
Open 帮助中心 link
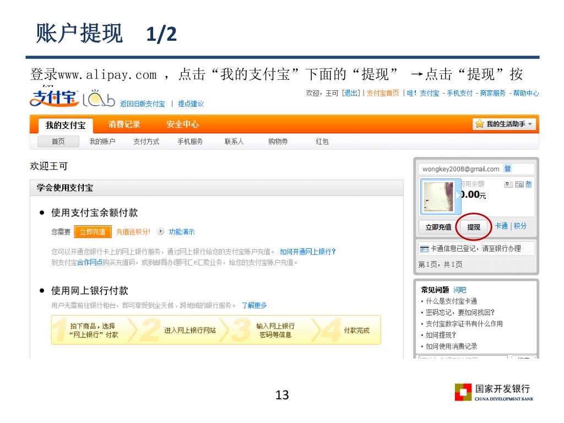(526, 93)
